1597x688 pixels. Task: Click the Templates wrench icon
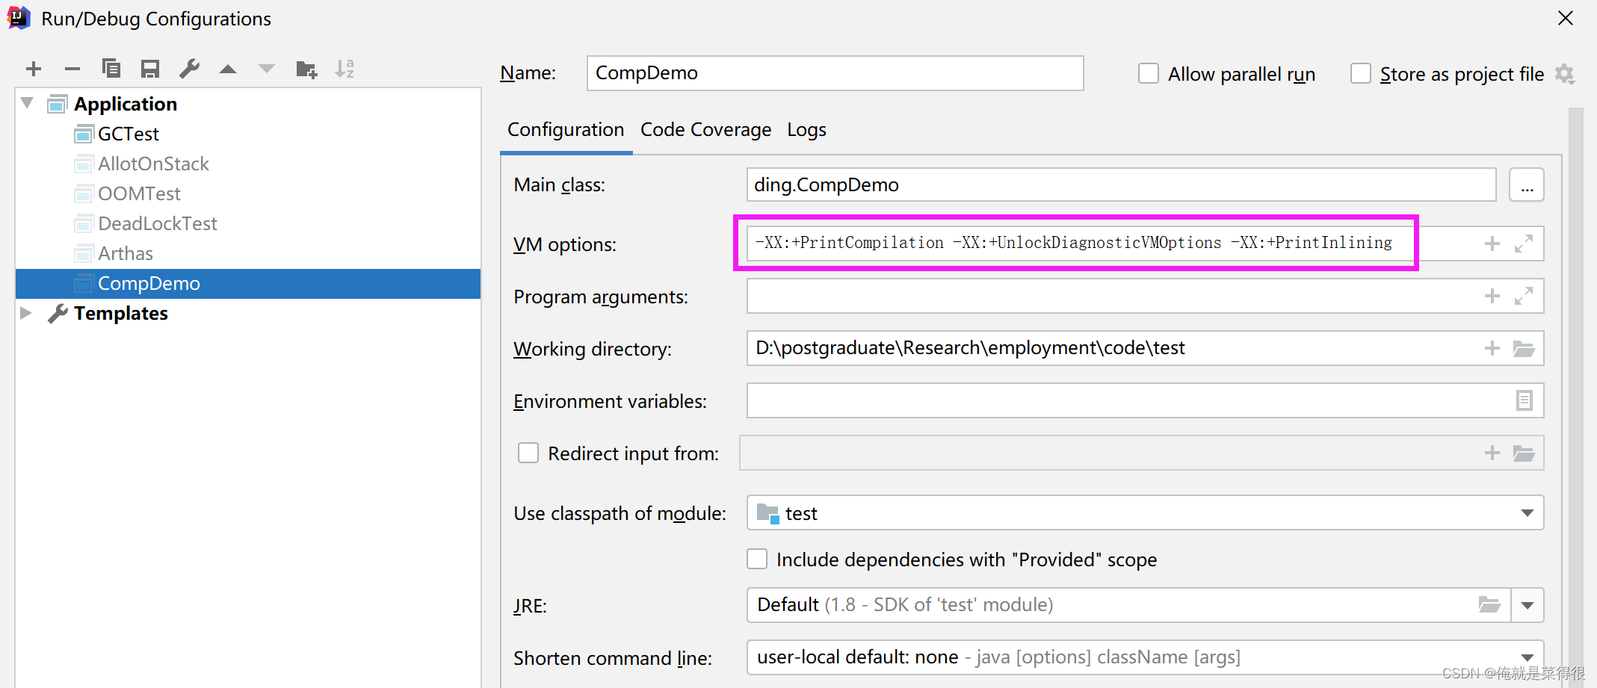click(x=58, y=314)
